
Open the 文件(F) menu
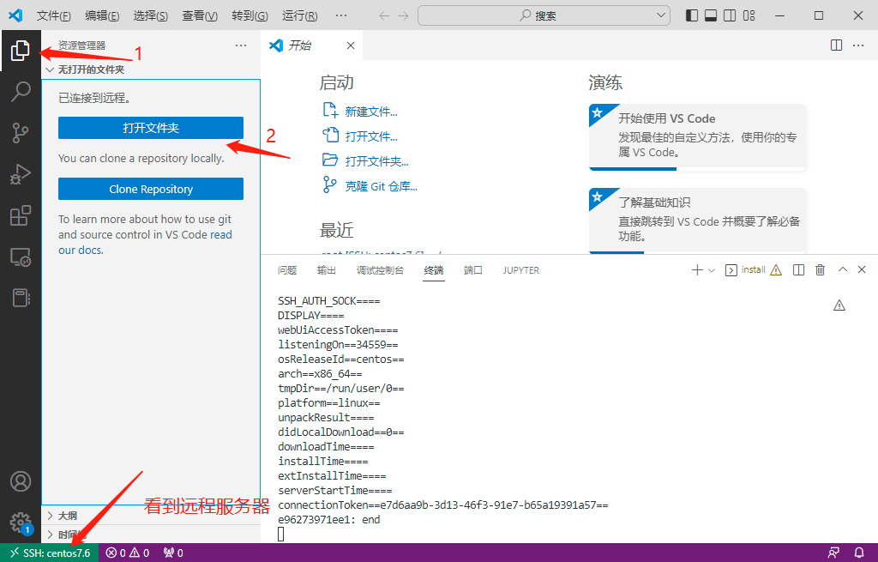[x=54, y=15]
